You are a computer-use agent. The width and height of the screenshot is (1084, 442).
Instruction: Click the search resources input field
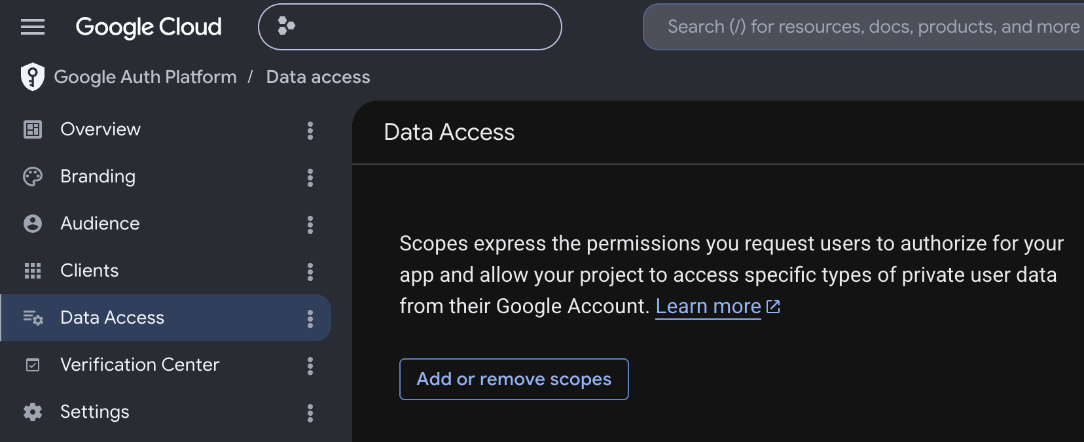pyautogui.click(x=864, y=27)
